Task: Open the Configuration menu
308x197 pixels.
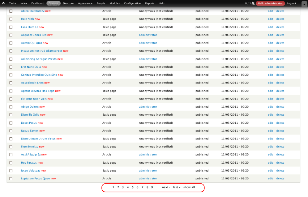Action: 132,3
